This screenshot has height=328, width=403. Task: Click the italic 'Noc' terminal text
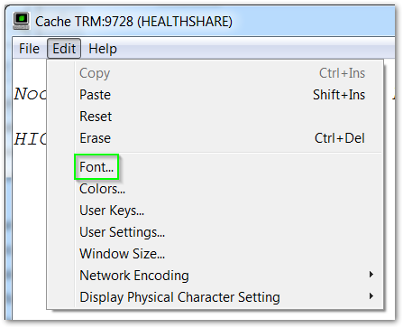30,94
